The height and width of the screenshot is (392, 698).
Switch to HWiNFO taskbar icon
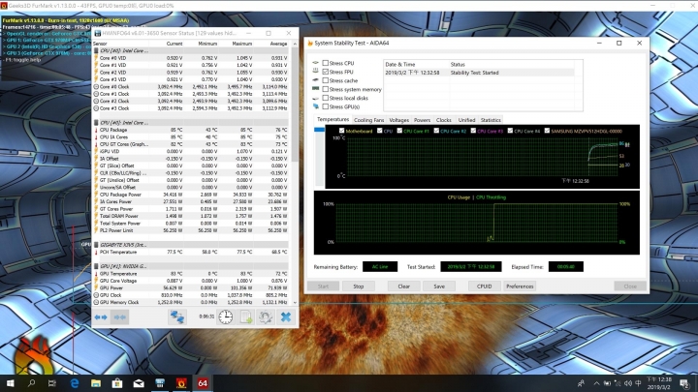click(160, 383)
